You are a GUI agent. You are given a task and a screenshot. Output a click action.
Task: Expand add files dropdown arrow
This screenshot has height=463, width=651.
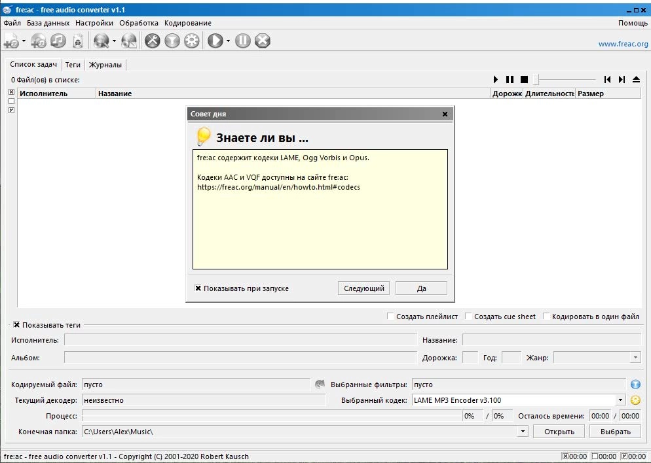(x=24, y=41)
